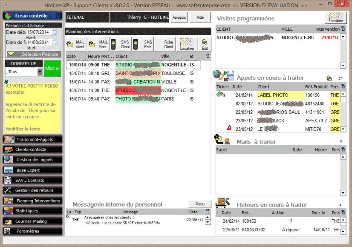Click Localiser button in Visites programmées
This screenshot has width=352, height=247.
(336, 17)
